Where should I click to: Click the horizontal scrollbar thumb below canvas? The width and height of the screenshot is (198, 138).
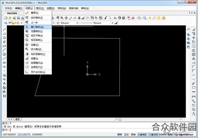[120, 119]
